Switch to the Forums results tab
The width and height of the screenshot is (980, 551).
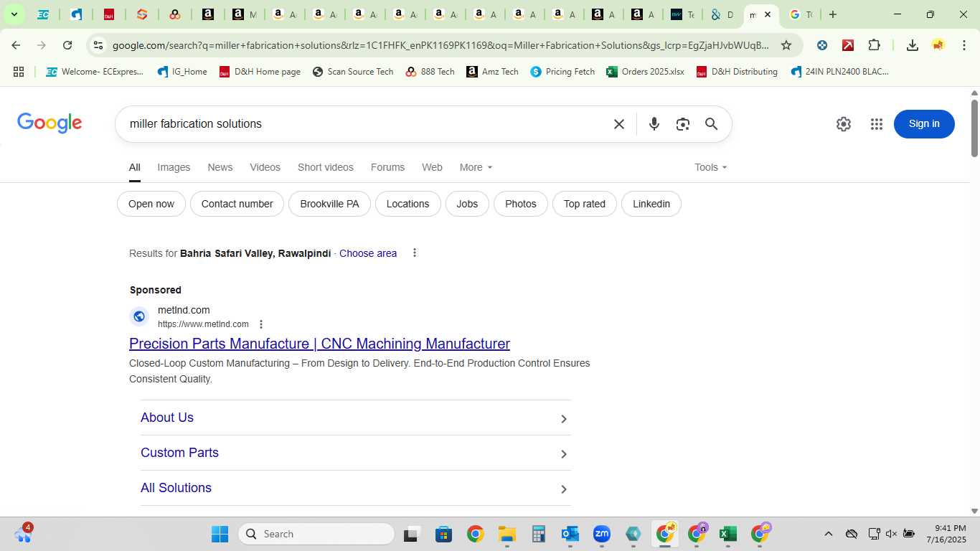[x=387, y=167]
